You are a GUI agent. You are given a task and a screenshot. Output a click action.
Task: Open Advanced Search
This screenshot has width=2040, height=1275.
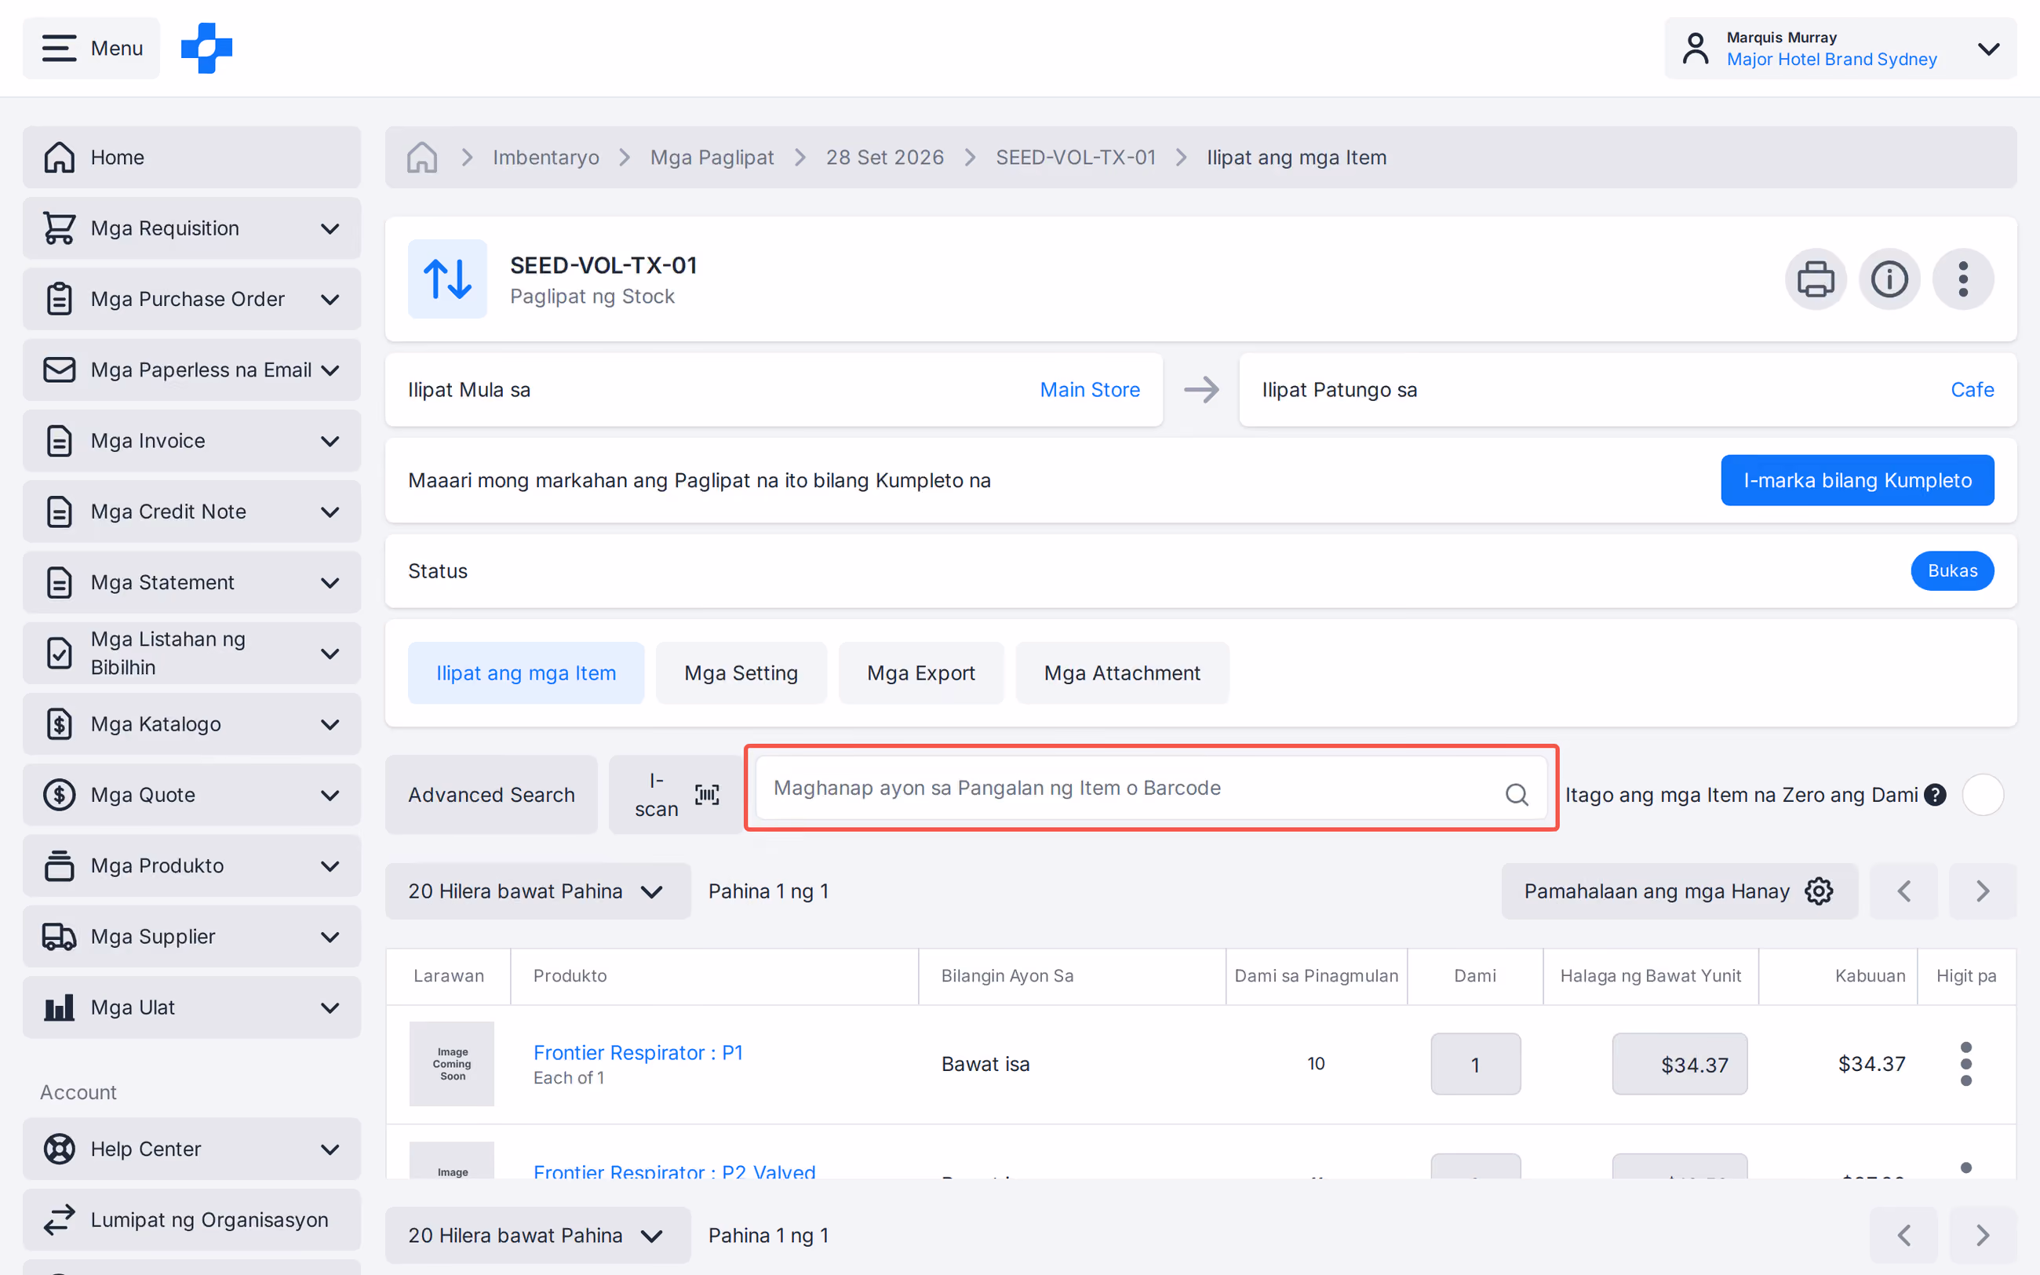tap(491, 794)
